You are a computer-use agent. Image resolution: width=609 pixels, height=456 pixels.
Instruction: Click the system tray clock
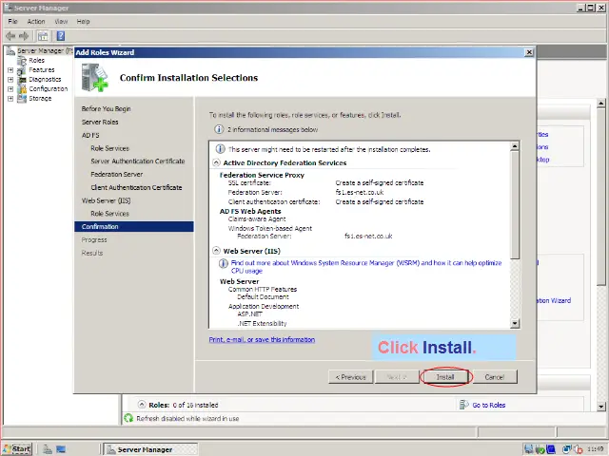596,449
